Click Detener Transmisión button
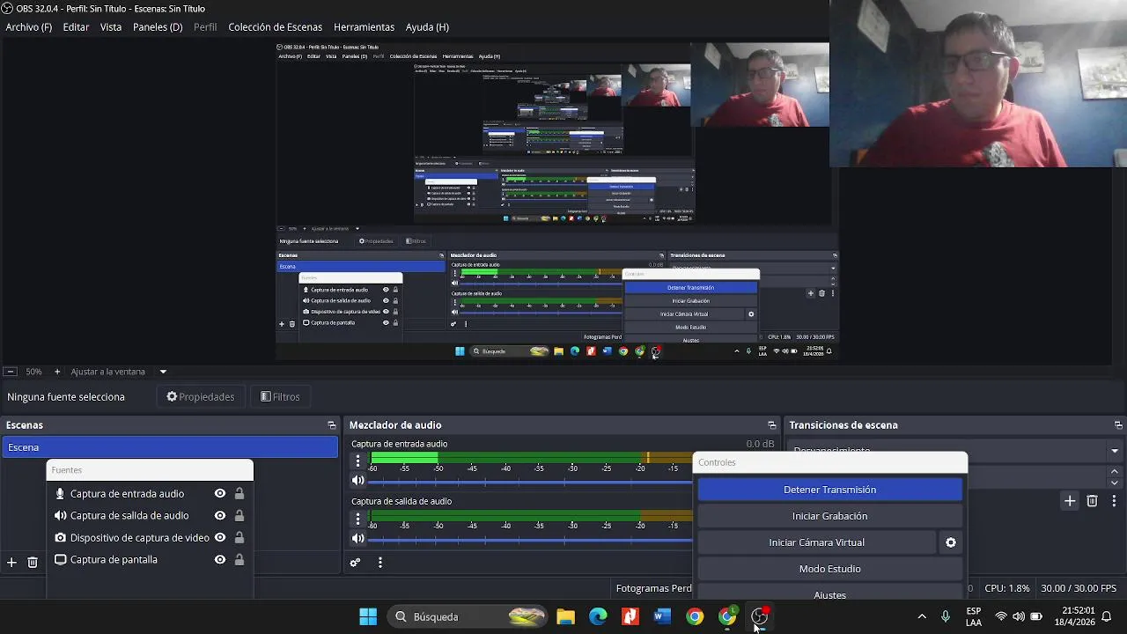This screenshot has height=634, width=1127. (x=830, y=490)
